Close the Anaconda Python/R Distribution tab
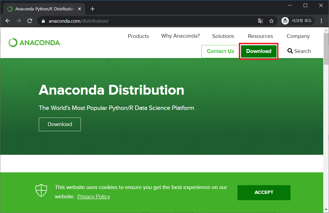Image resolution: width=329 pixels, height=213 pixels. click(80, 9)
